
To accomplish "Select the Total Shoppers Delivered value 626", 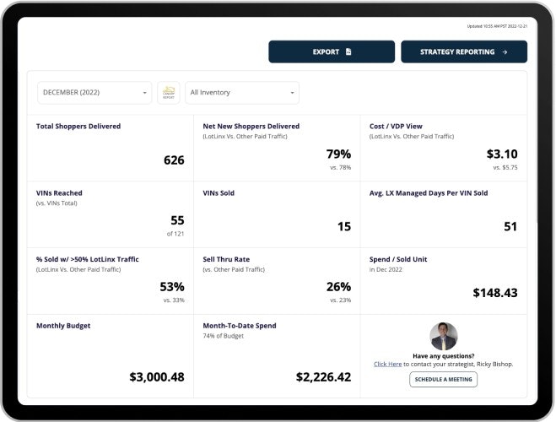I will coord(174,160).
